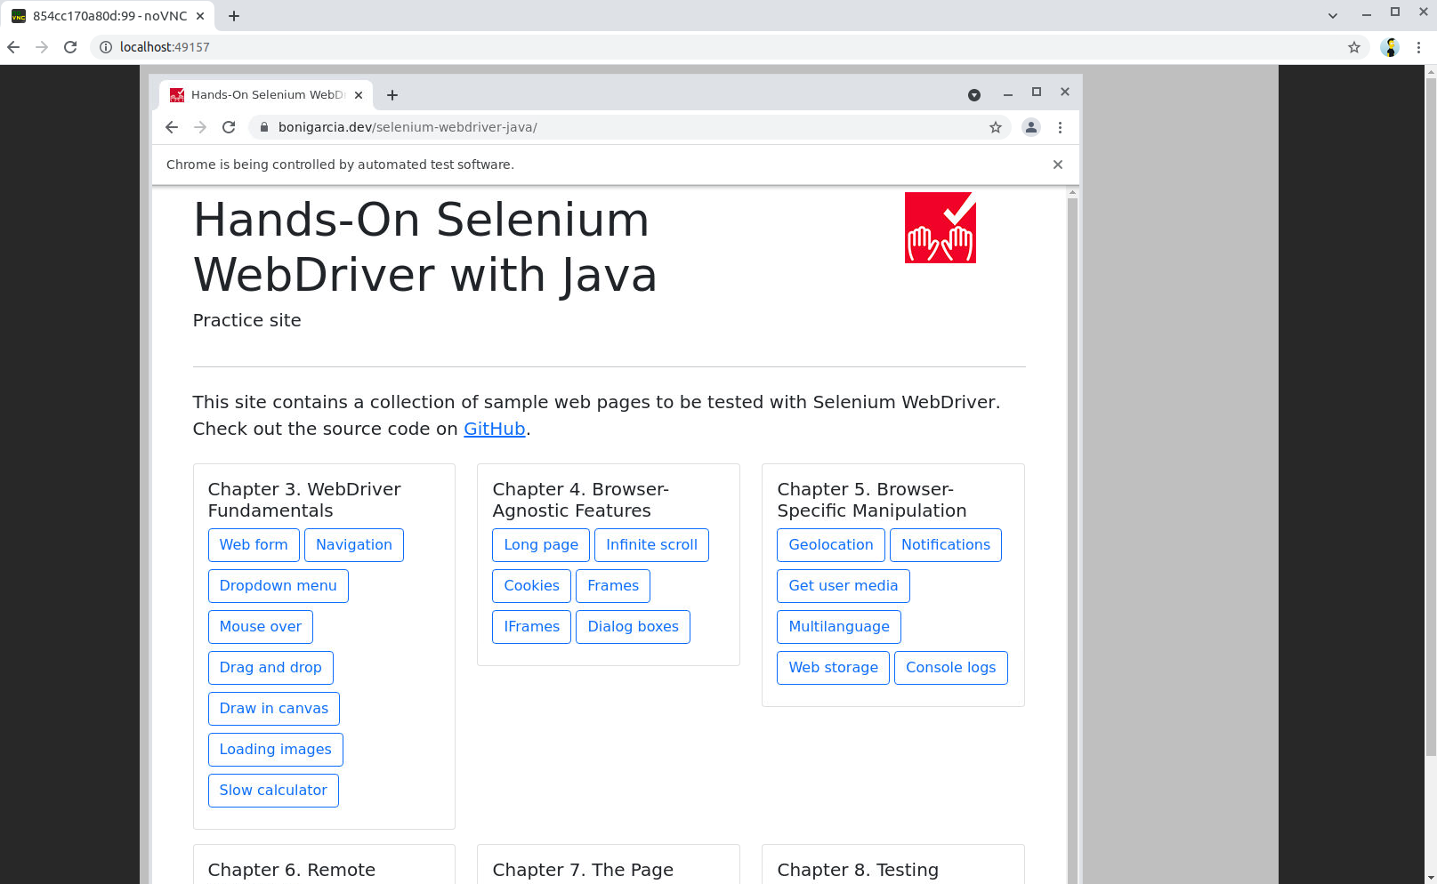
Task: Open the Dropdown menu sample page
Action: (x=278, y=586)
